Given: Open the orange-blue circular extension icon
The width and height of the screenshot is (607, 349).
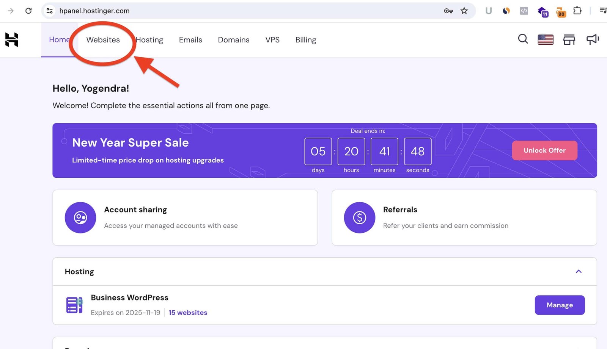Looking at the screenshot, I should tap(506, 11).
